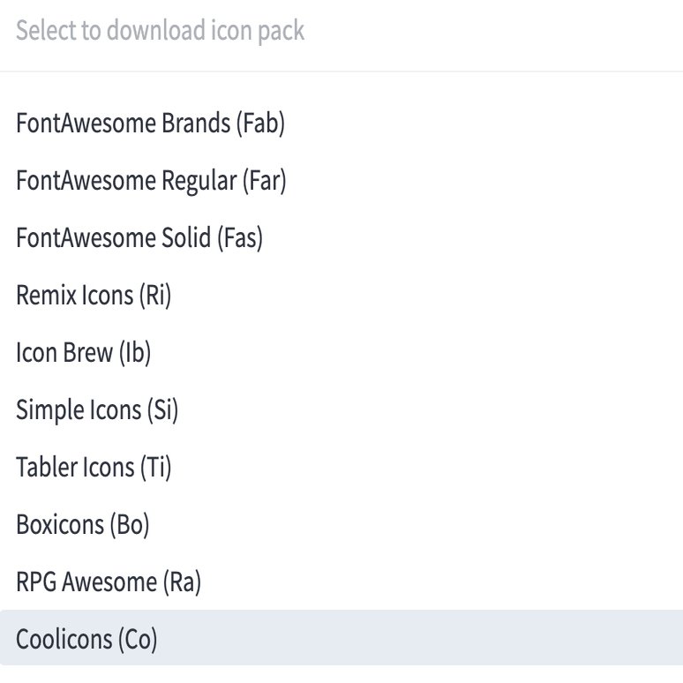Choose FontAwesome Regular (Far) from list
The height and width of the screenshot is (683, 683).
151,181
